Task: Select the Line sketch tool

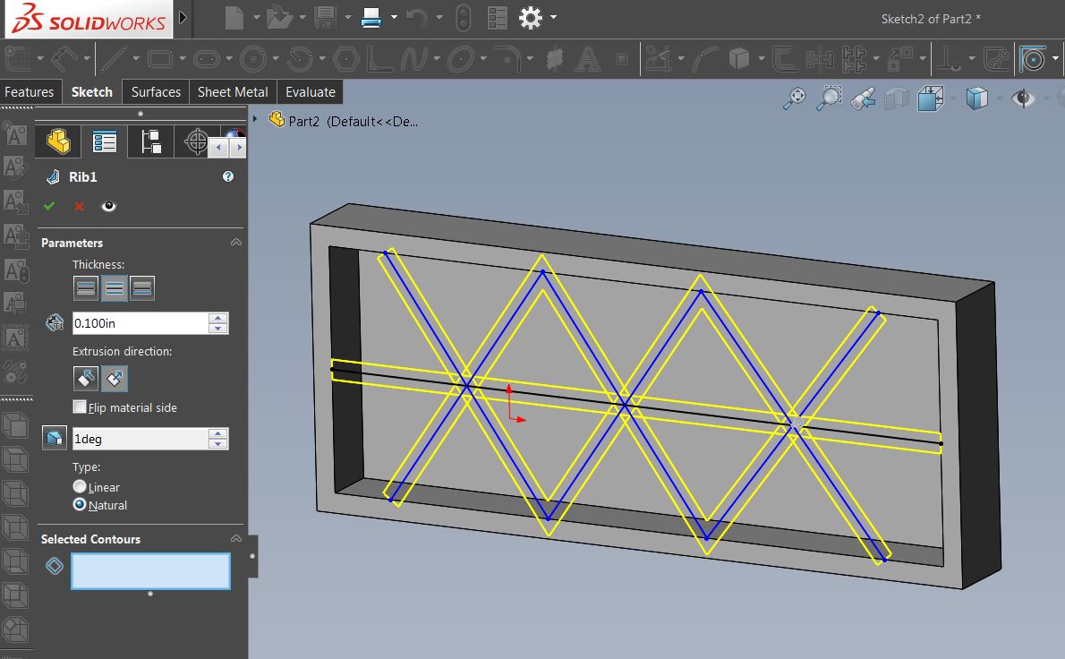Action: 115,59
